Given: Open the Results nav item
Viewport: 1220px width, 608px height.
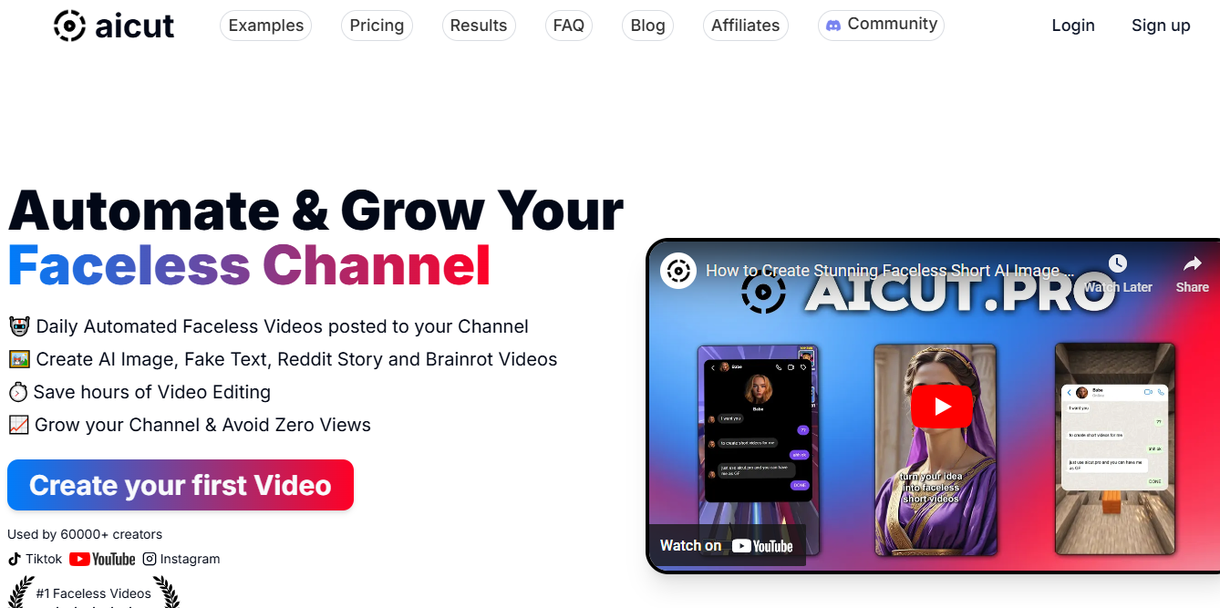Looking at the screenshot, I should coord(479,26).
